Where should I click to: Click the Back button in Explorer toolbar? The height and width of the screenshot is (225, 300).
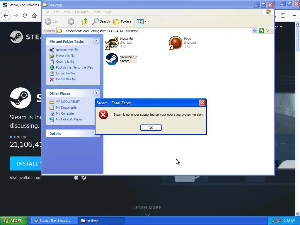tap(52, 21)
